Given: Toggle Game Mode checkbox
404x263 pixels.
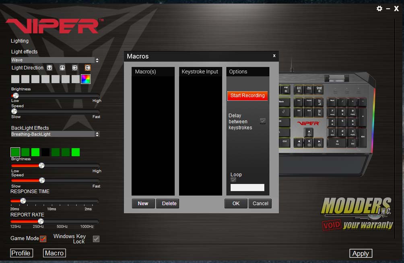Looking at the screenshot, I should click(x=43, y=239).
